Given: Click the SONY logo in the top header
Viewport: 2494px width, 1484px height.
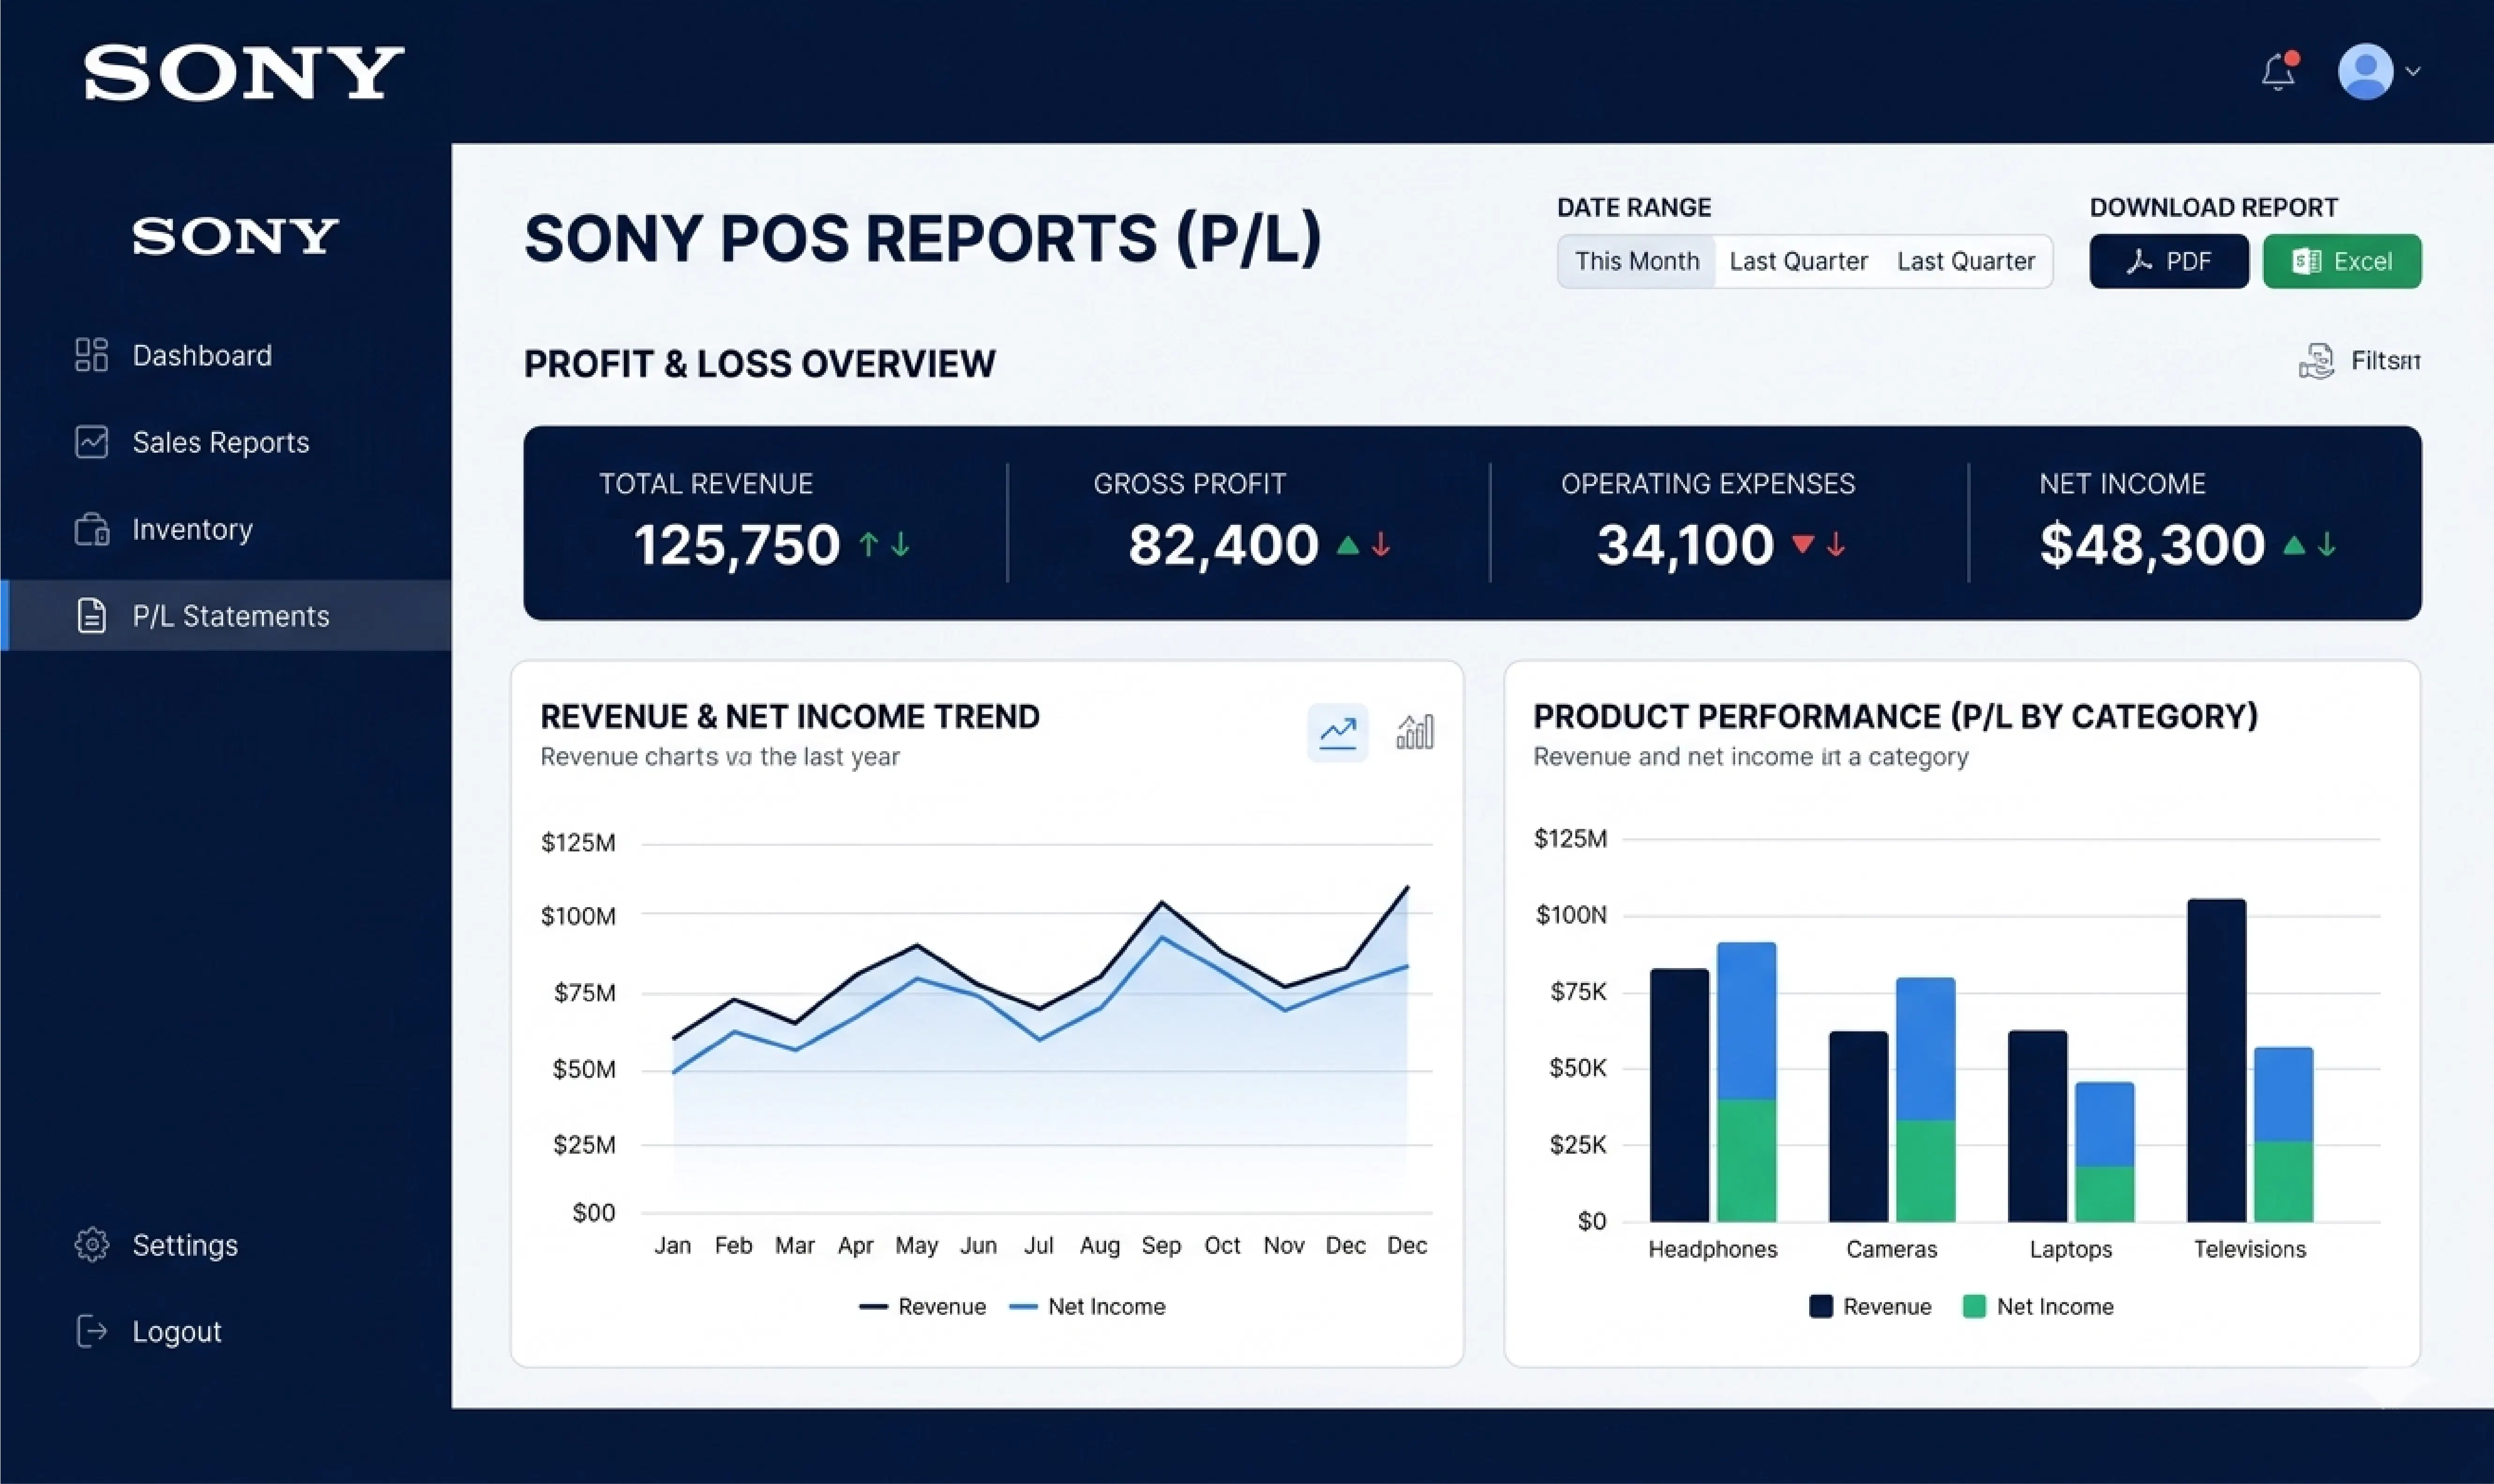Looking at the screenshot, I should click(244, 72).
